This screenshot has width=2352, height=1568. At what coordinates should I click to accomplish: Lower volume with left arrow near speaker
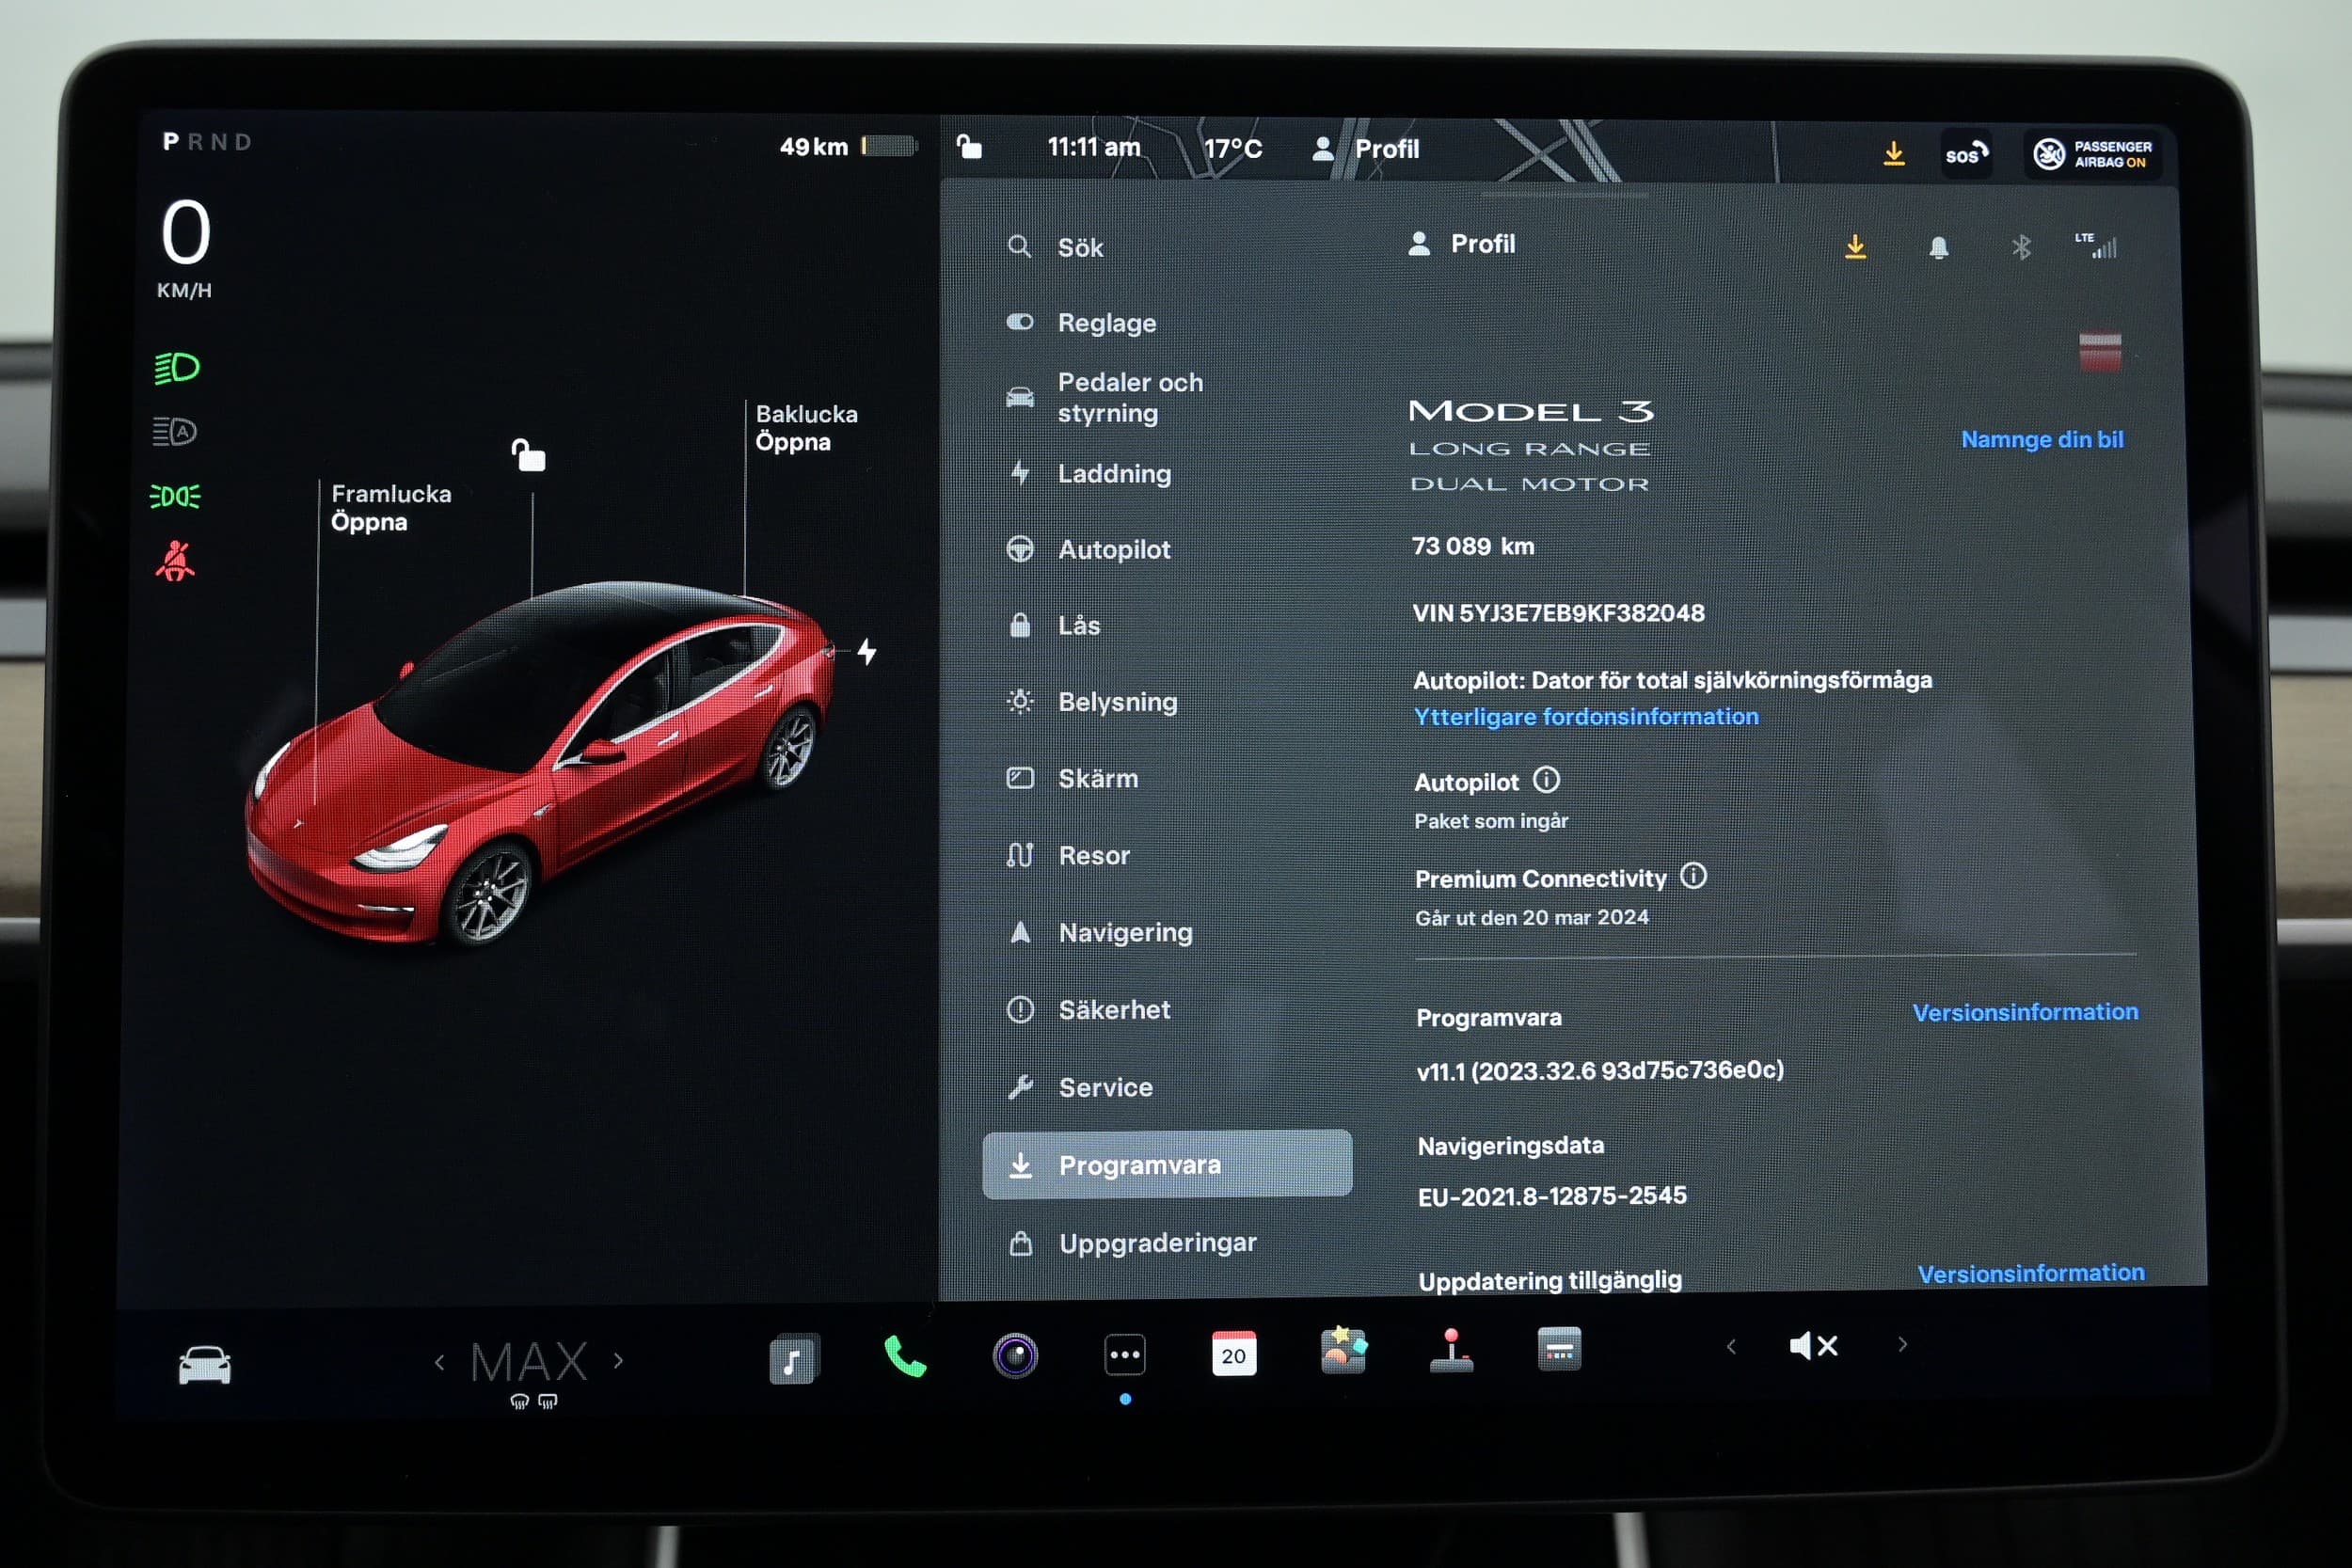point(1731,1347)
